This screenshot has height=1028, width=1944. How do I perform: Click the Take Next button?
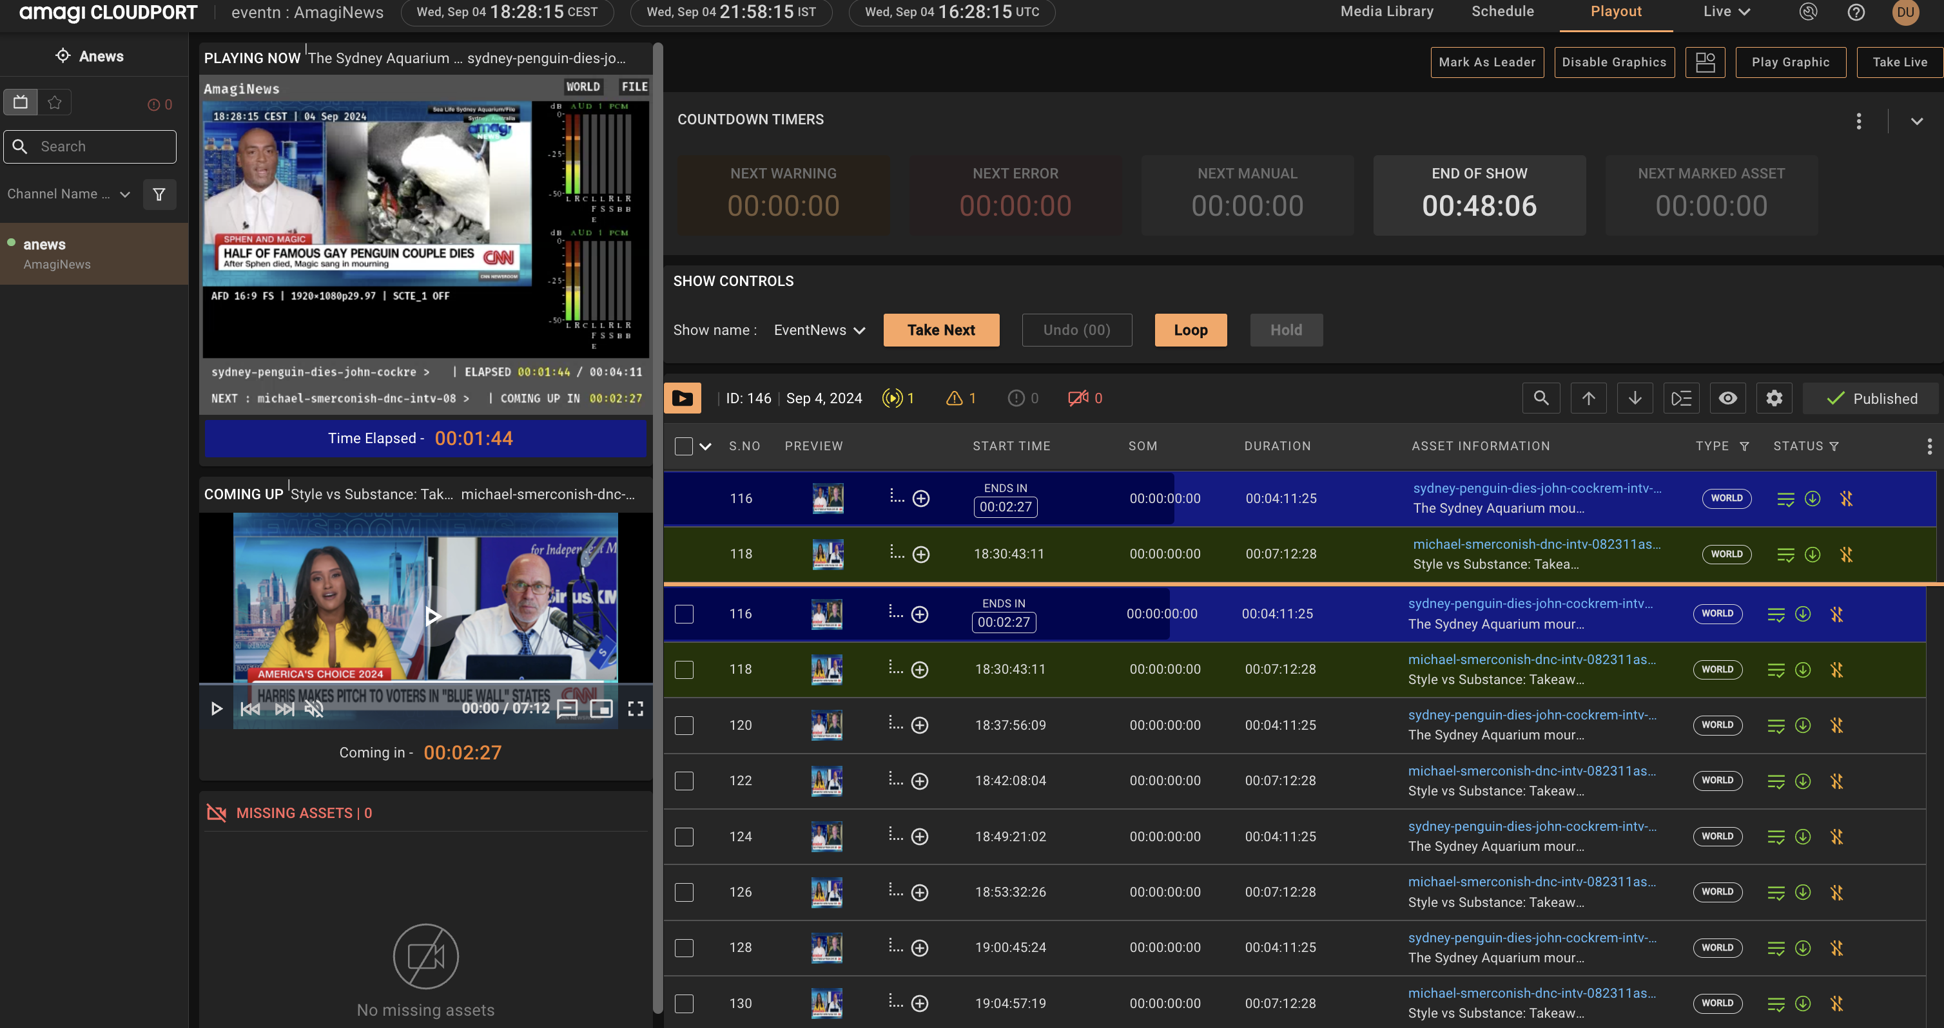941,330
